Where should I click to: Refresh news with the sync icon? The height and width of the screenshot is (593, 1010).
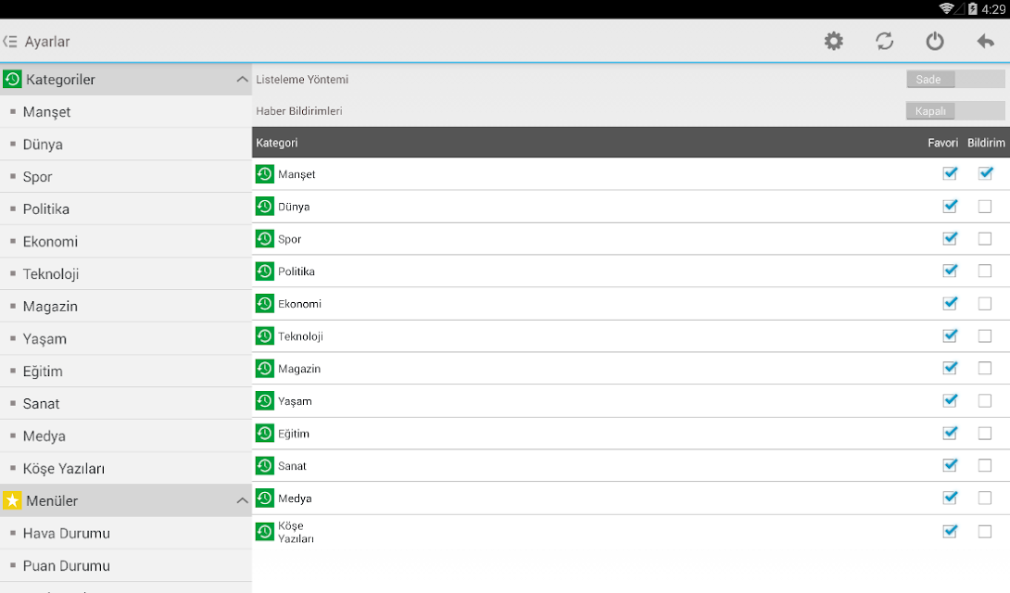(884, 41)
